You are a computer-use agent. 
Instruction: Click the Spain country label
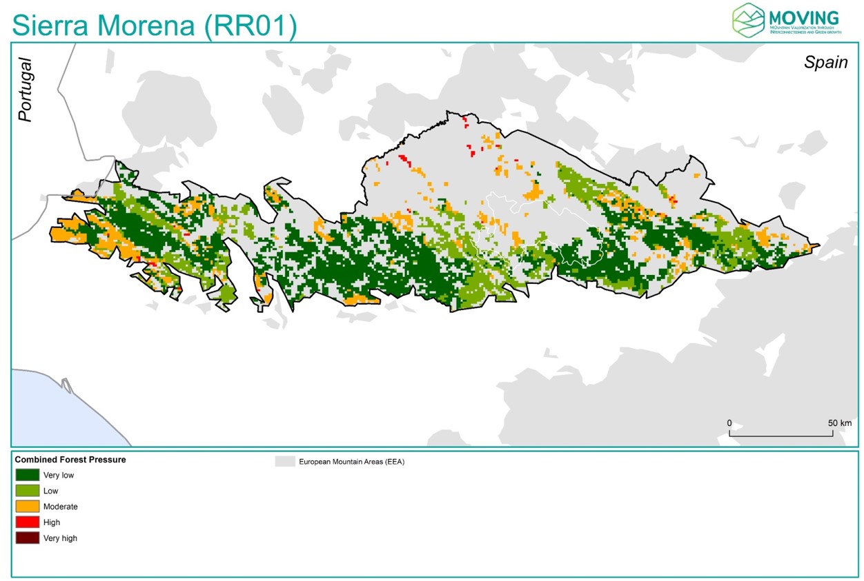pos(825,62)
